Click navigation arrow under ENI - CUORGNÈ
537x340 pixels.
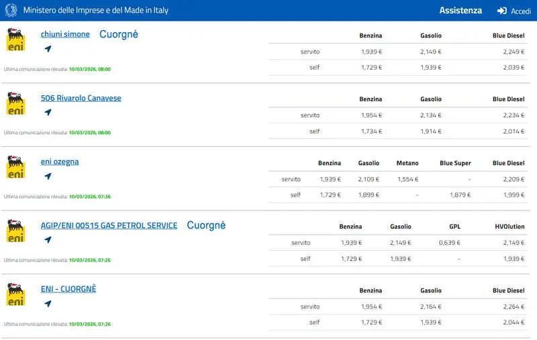pyautogui.click(x=48, y=304)
